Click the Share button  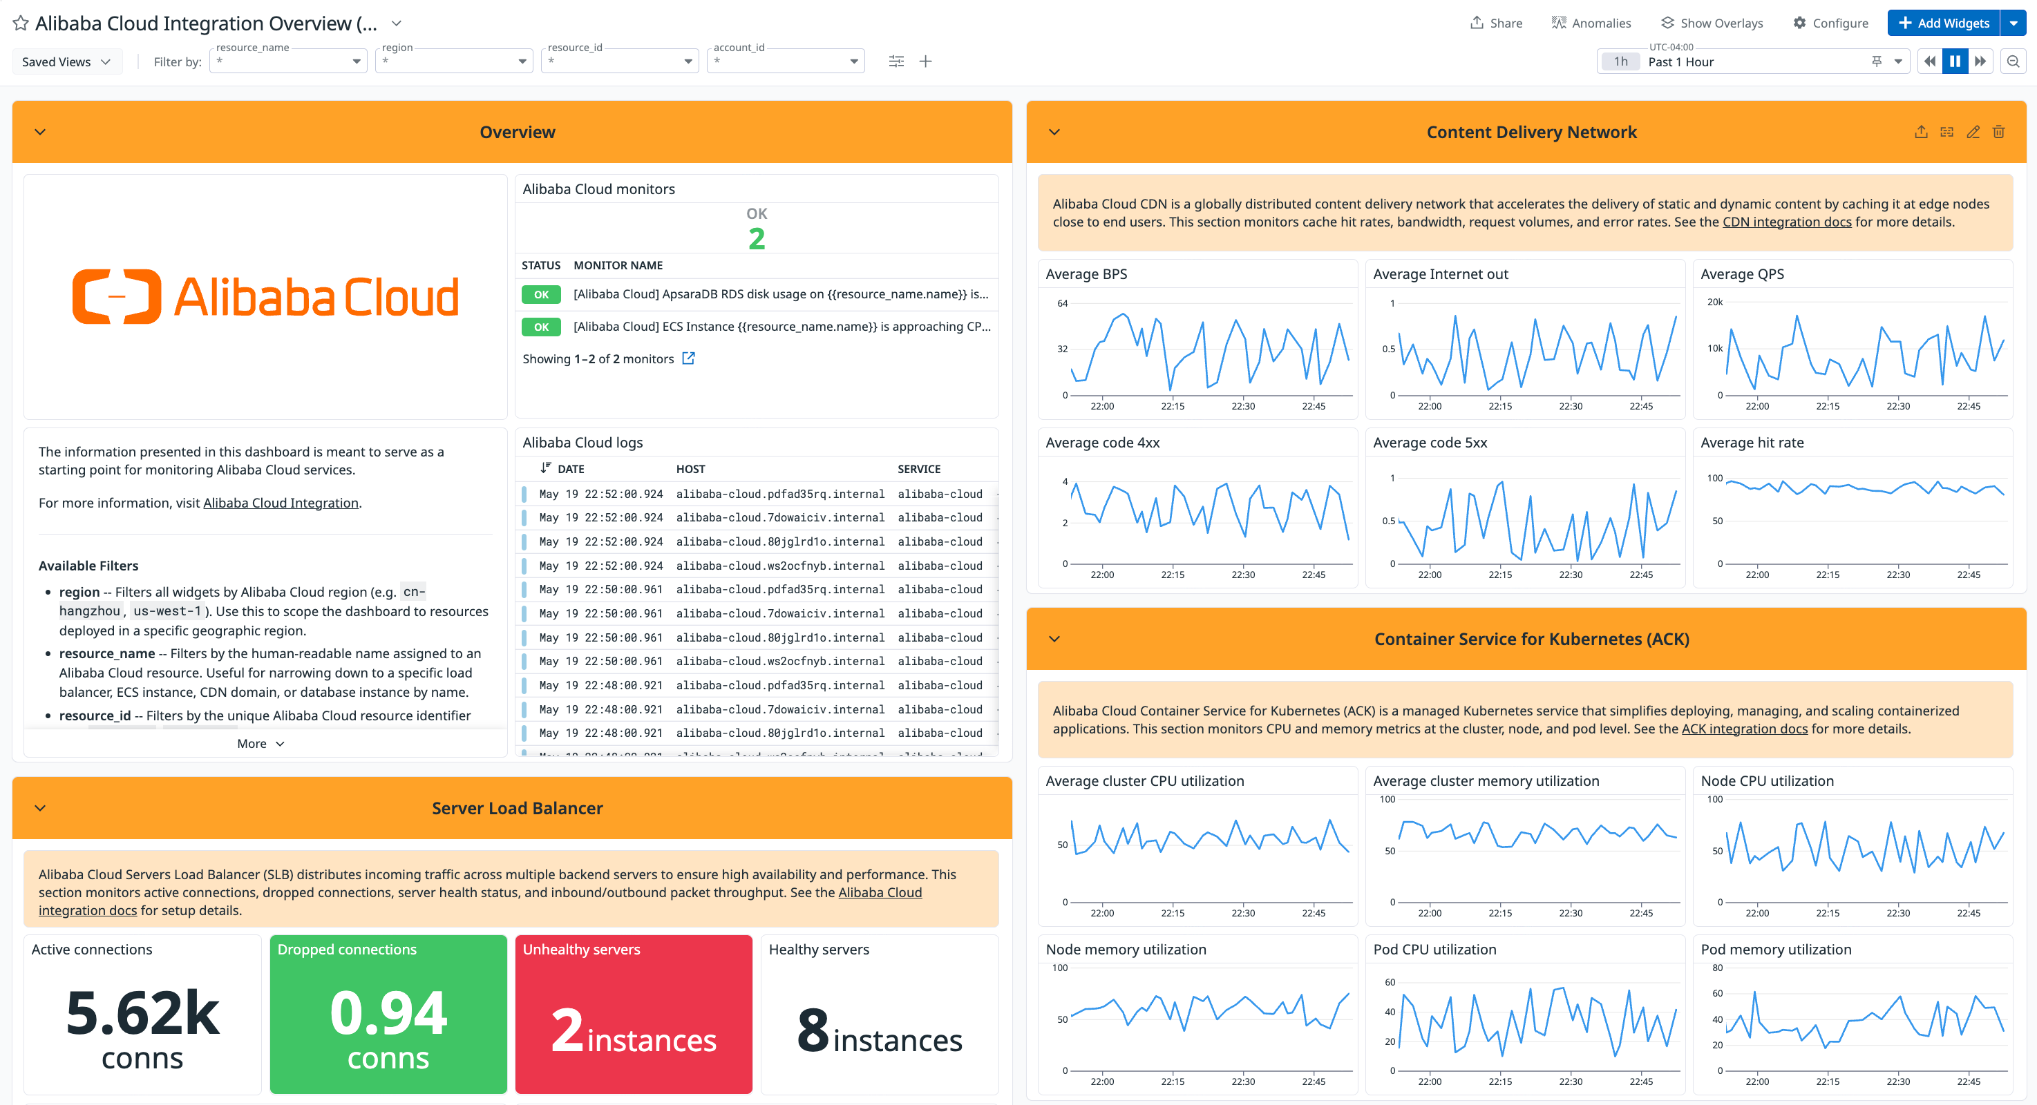1495,23
